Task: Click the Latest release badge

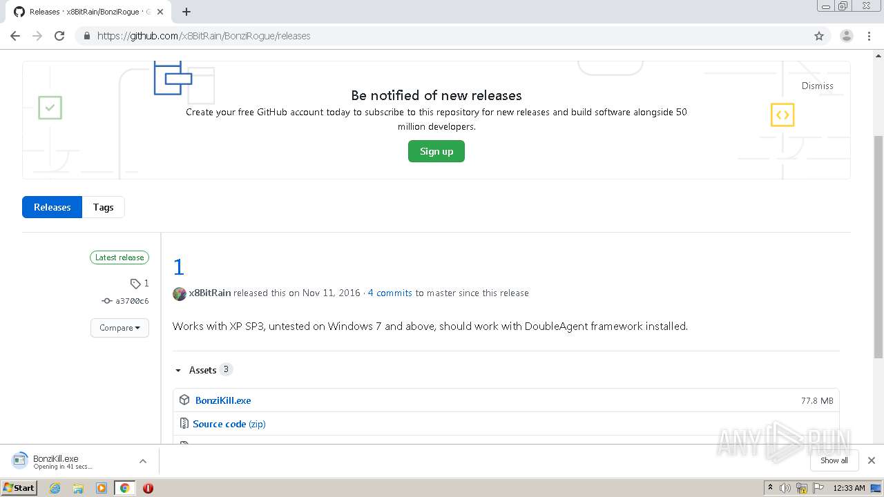Action: tap(119, 257)
